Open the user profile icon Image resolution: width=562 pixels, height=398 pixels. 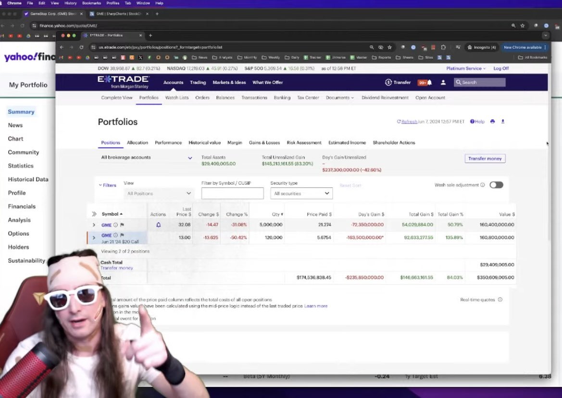443,82
